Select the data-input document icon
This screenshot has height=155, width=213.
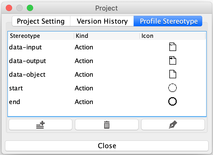coord(172,47)
